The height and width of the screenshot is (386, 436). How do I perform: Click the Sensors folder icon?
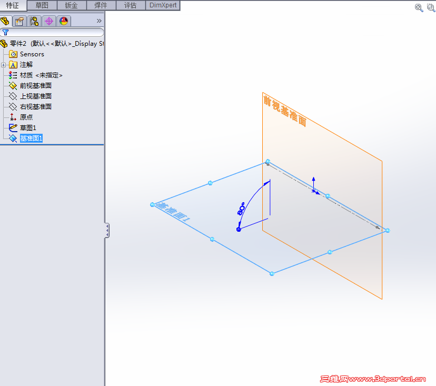(x=13, y=54)
